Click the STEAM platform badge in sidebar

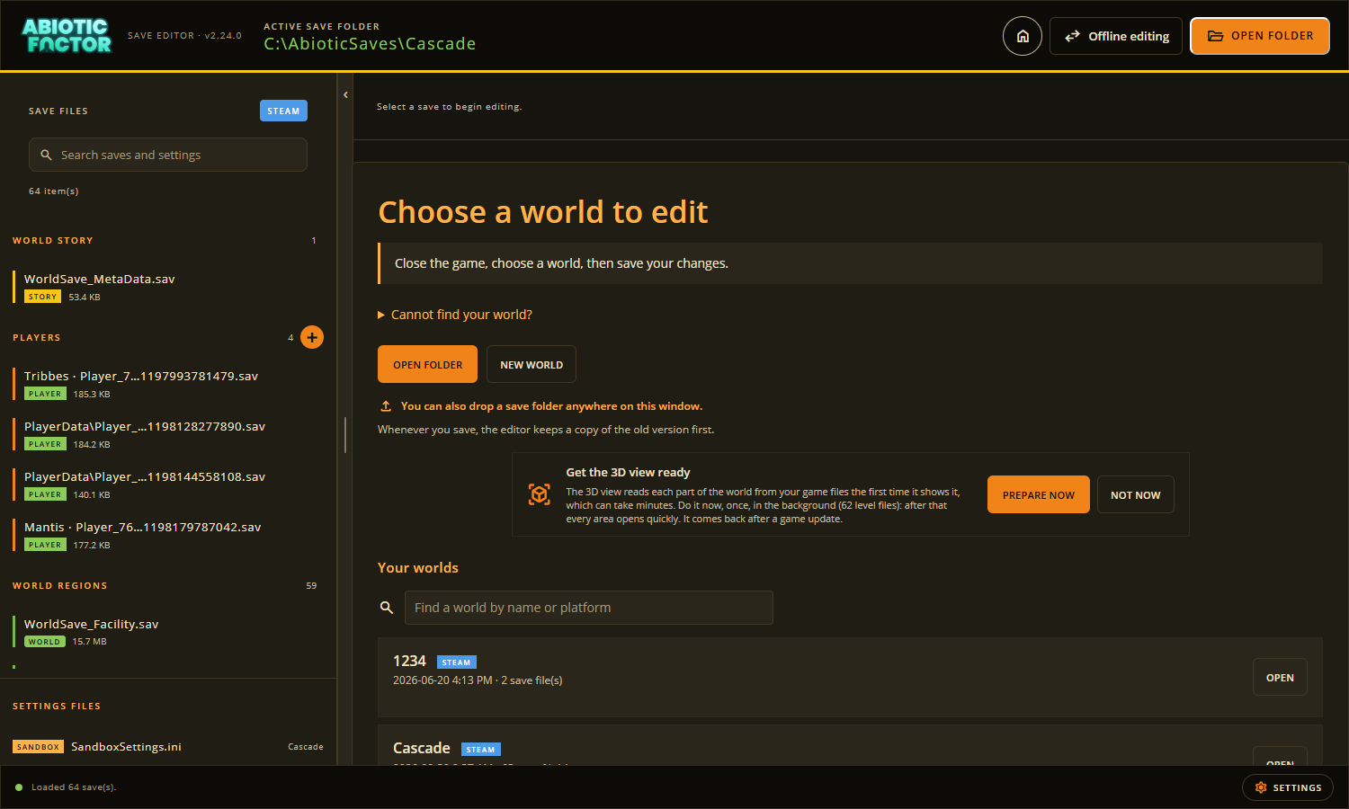(283, 111)
